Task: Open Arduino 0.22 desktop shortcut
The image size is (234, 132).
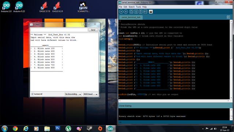Action: coord(19,7)
